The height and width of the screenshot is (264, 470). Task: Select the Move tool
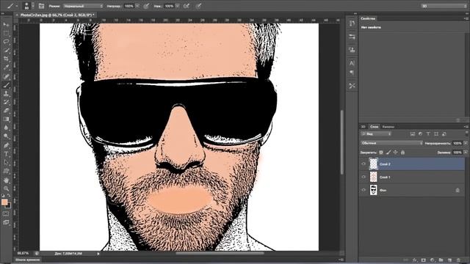point(6,24)
